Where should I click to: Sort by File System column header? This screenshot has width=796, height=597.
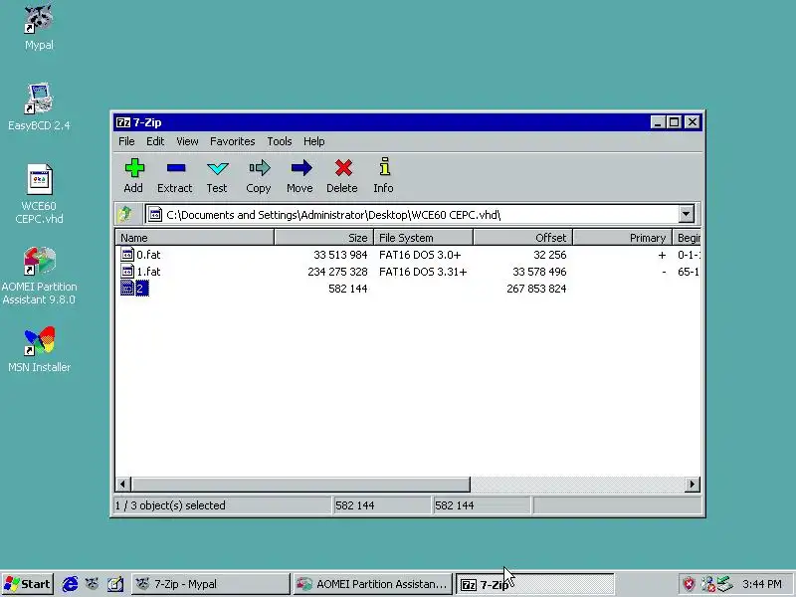[x=424, y=238]
